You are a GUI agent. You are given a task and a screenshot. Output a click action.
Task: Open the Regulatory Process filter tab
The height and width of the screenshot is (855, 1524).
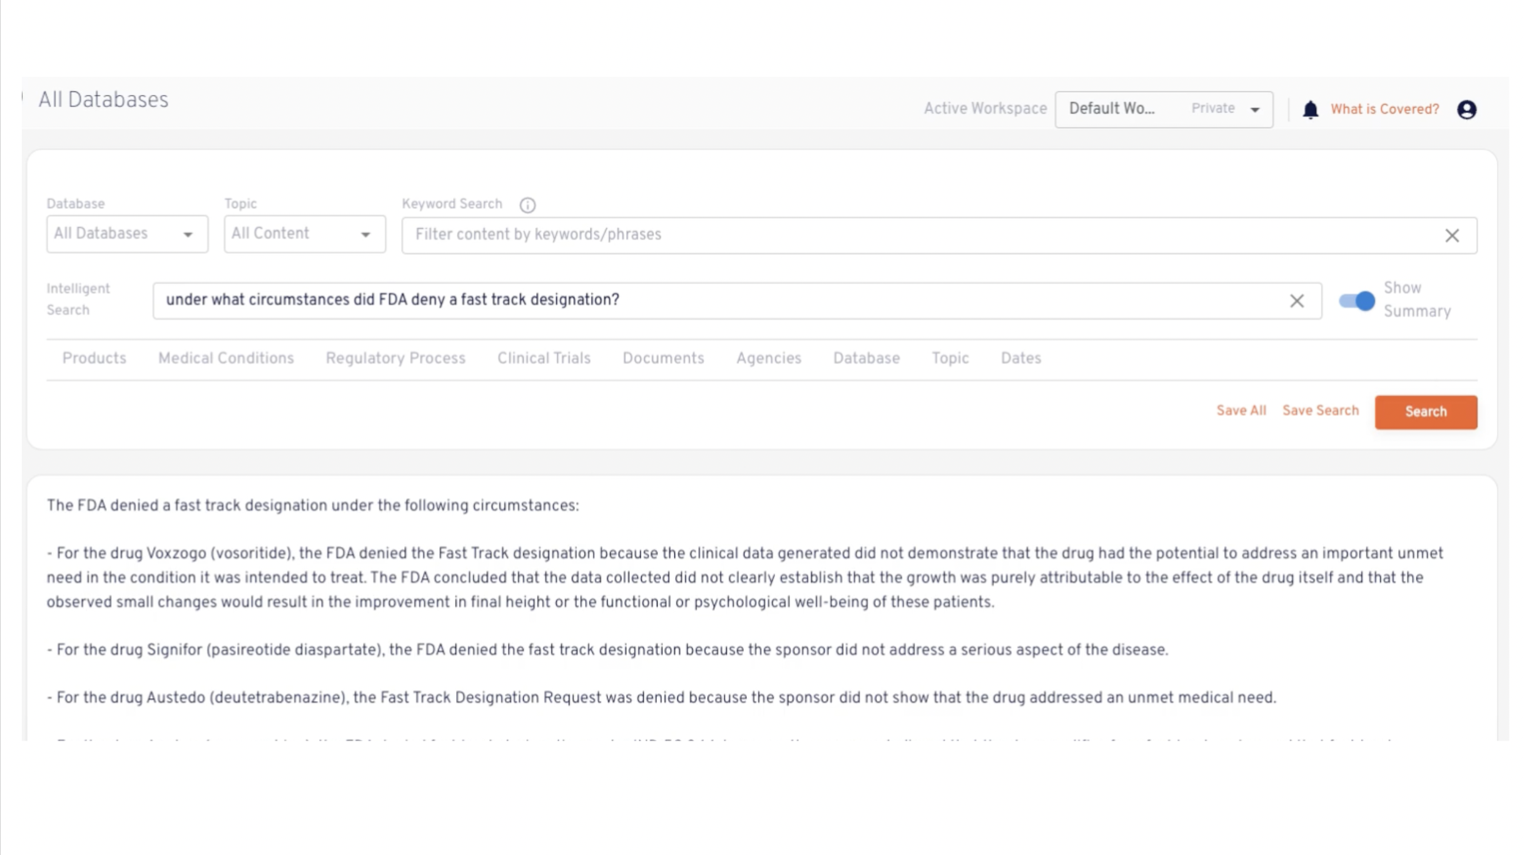coord(395,358)
